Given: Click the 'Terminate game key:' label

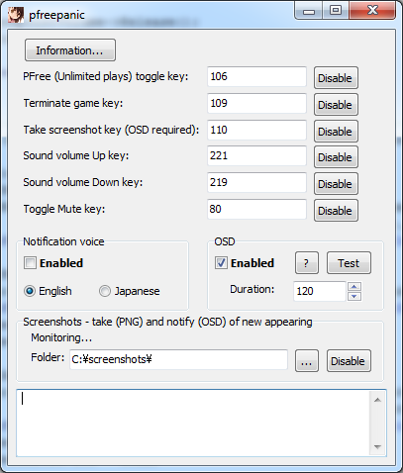Looking at the screenshot, I should (73, 103).
